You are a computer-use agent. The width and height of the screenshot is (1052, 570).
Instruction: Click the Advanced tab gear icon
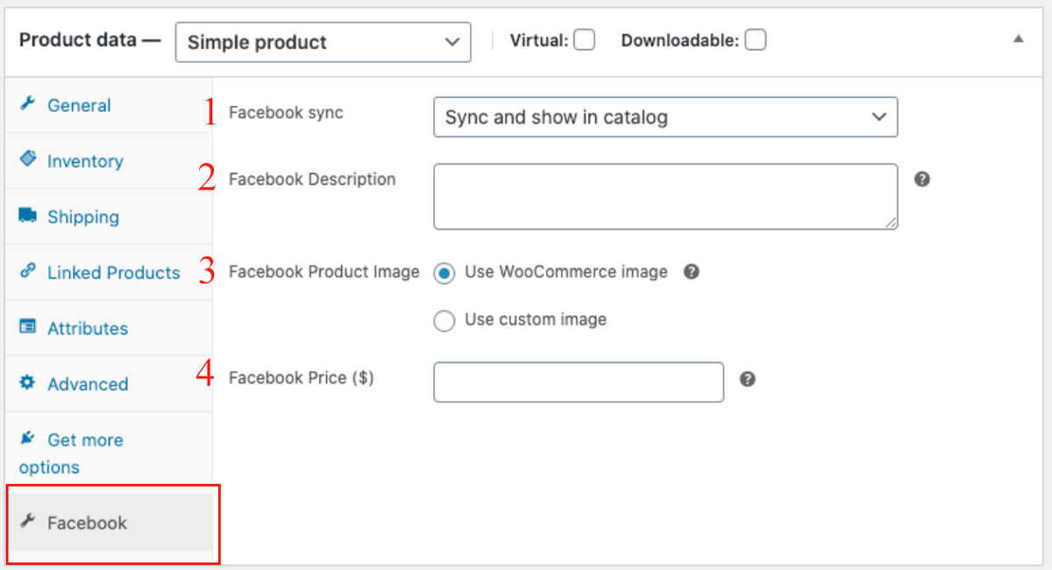tap(27, 383)
